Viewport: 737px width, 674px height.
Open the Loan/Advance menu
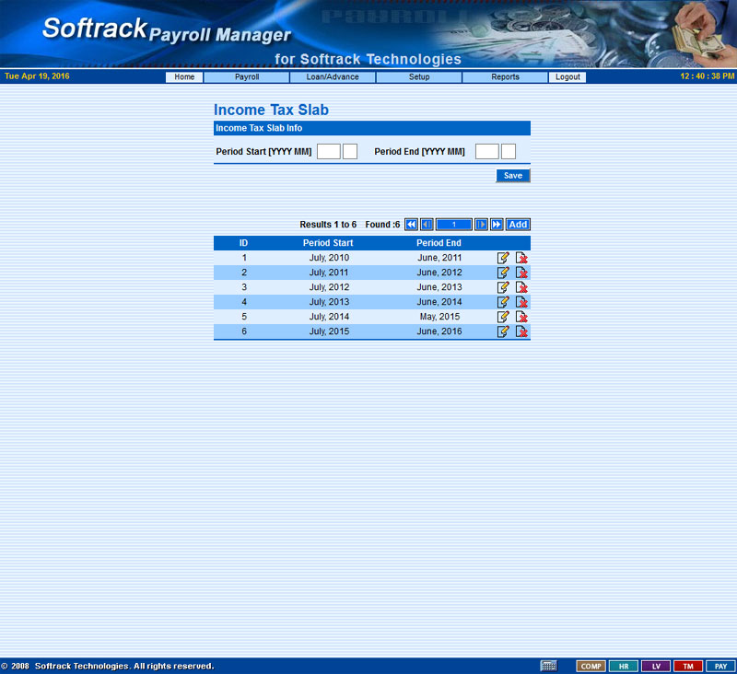[x=333, y=77]
